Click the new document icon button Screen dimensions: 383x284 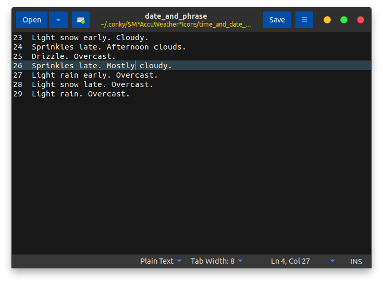81,20
